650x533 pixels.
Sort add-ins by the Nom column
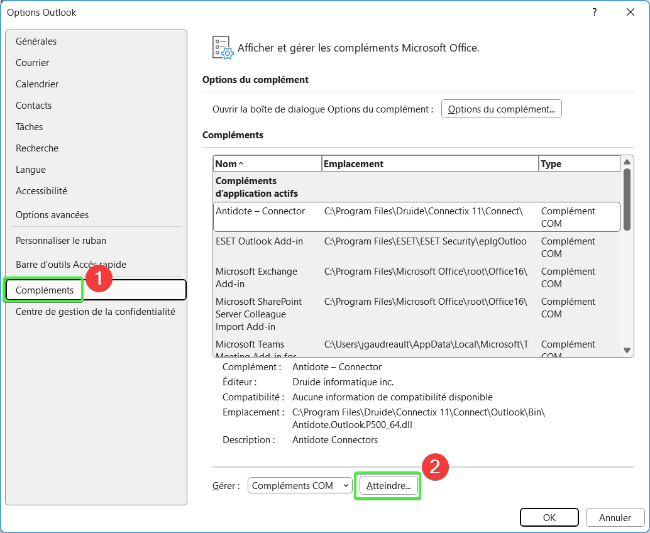(267, 163)
